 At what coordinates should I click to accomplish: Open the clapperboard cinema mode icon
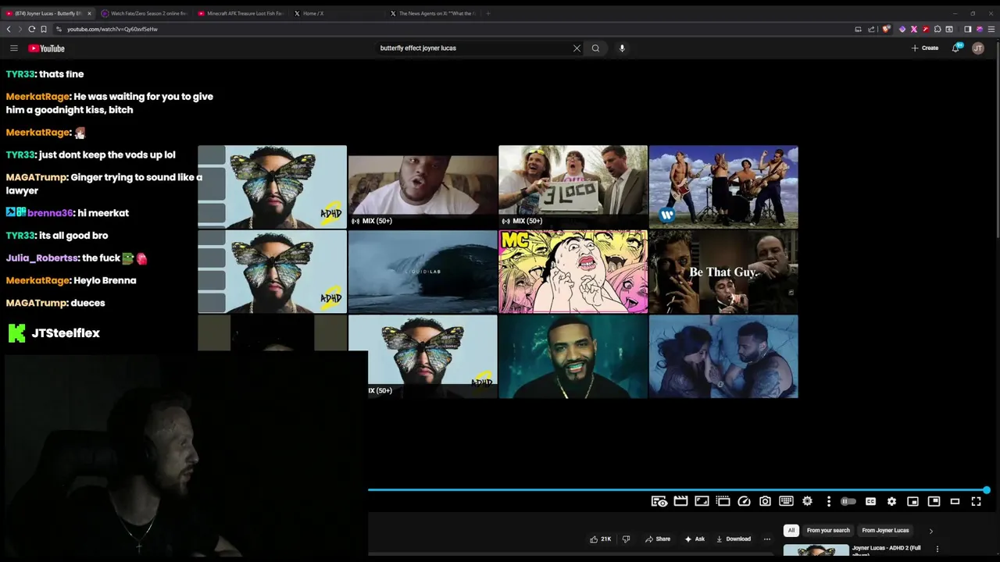[680, 501]
